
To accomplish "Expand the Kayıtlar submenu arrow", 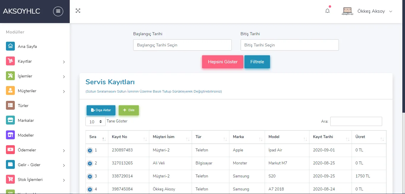I will [64, 62].
